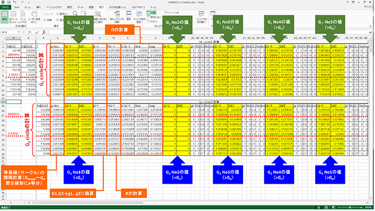The image size is (375, 211).
Task: Toggle the Split (分割) window button
Action: (x=151, y=13)
